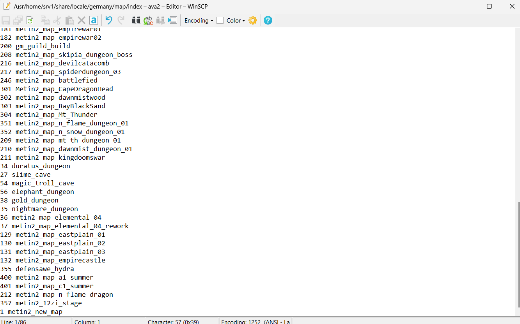
Task: Click the line '208 metin2_map_skipia_dungeon_boss'
Action: tap(66, 55)
